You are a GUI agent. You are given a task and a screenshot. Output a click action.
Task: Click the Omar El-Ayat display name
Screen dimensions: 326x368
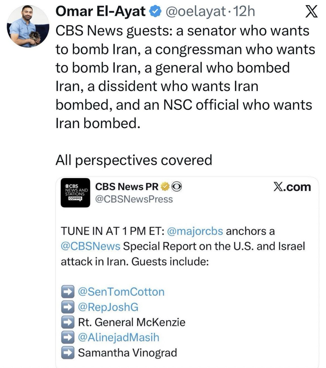[x=101, y=12]
